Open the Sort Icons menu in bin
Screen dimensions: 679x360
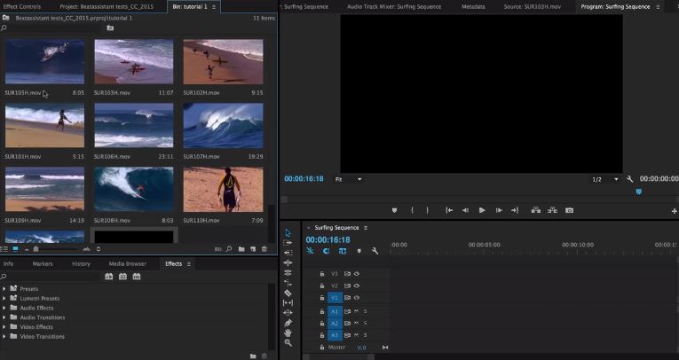point(99,249)
